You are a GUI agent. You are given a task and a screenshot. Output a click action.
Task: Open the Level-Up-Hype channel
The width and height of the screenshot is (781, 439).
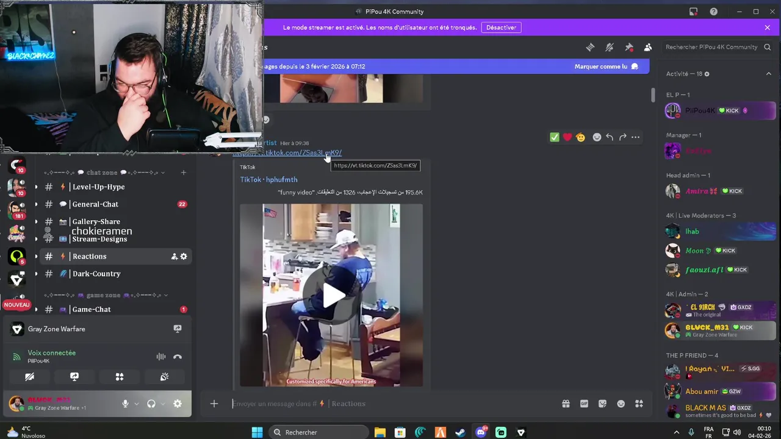(115, 187)
